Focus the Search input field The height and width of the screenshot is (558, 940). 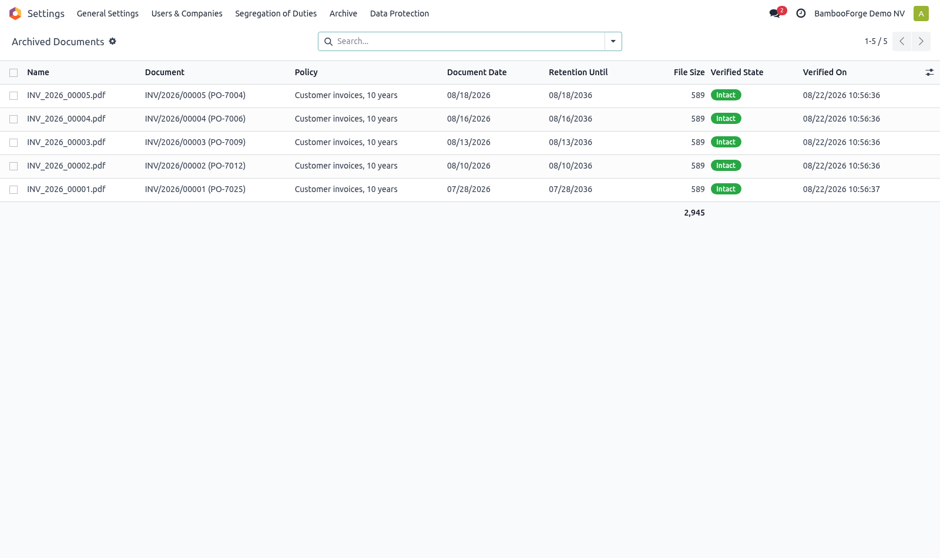(x=469, y=41)
